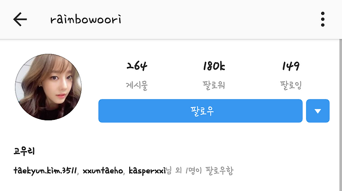The height and width of the screenshot is (191, 342).
Task: Open mutual follower taekyun.kim.3511
Action: coord(45,171)
